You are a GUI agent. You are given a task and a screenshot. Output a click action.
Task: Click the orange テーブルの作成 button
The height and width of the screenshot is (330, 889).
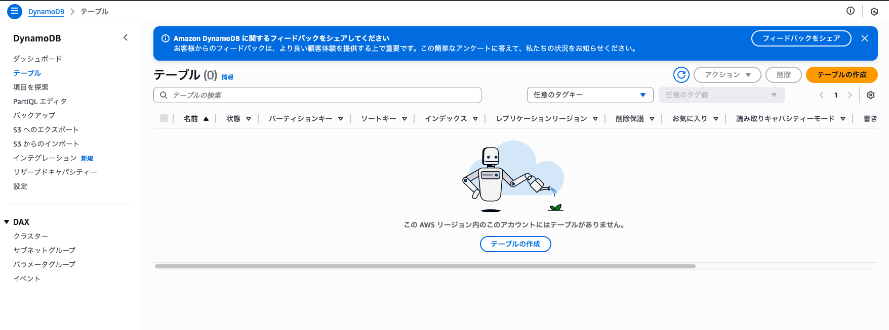coord(841,75)
